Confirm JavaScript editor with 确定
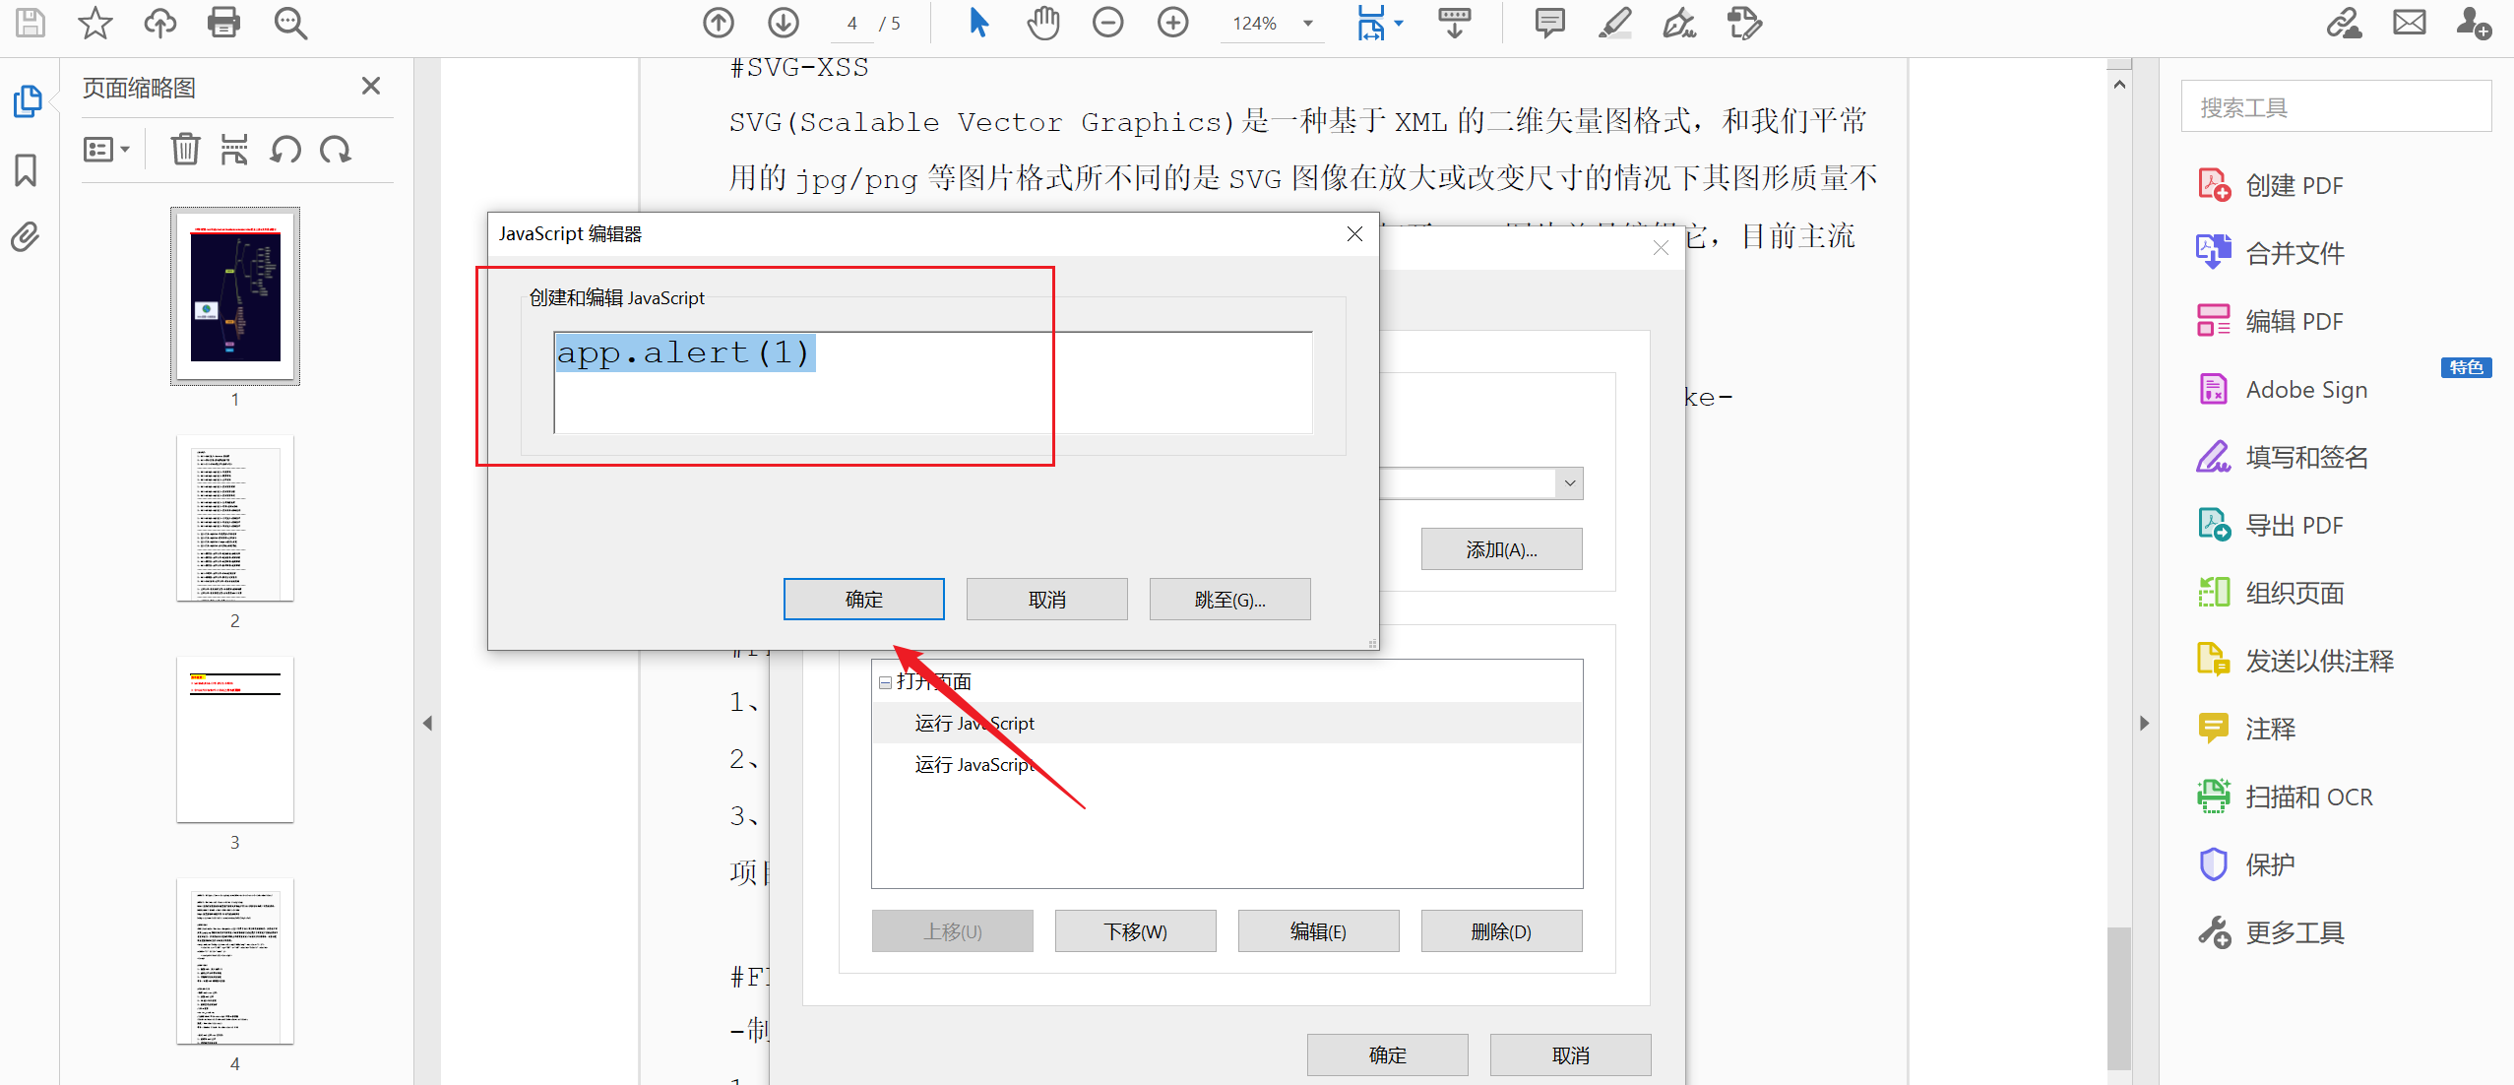This screenshot has height=1085, width=2514. pyautogui.click(x=863, y=600)
